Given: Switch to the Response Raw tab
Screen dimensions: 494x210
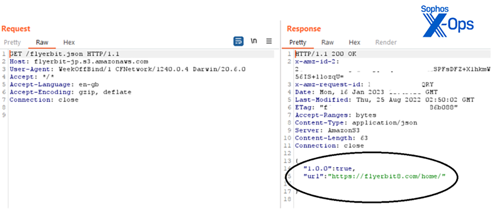Looking at the screenshot, I should coord(328,42).
